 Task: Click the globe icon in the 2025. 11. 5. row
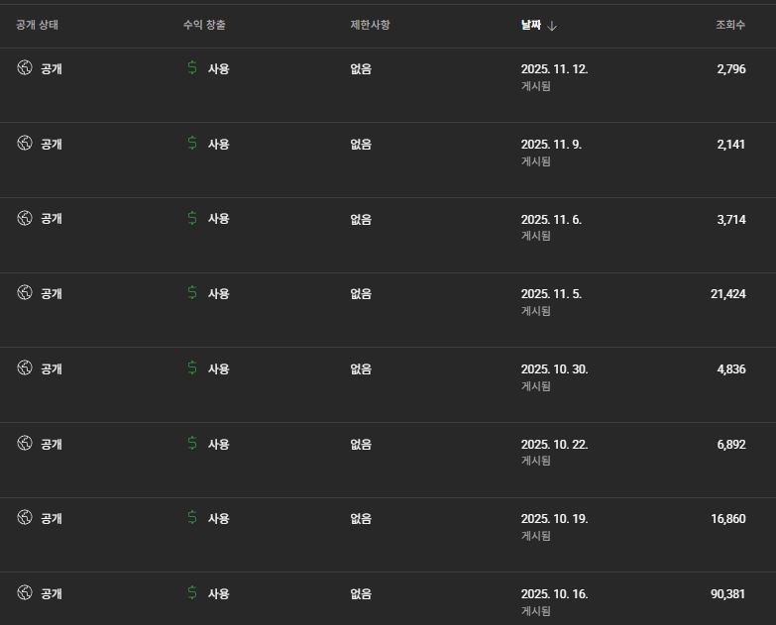coord(25,293)
